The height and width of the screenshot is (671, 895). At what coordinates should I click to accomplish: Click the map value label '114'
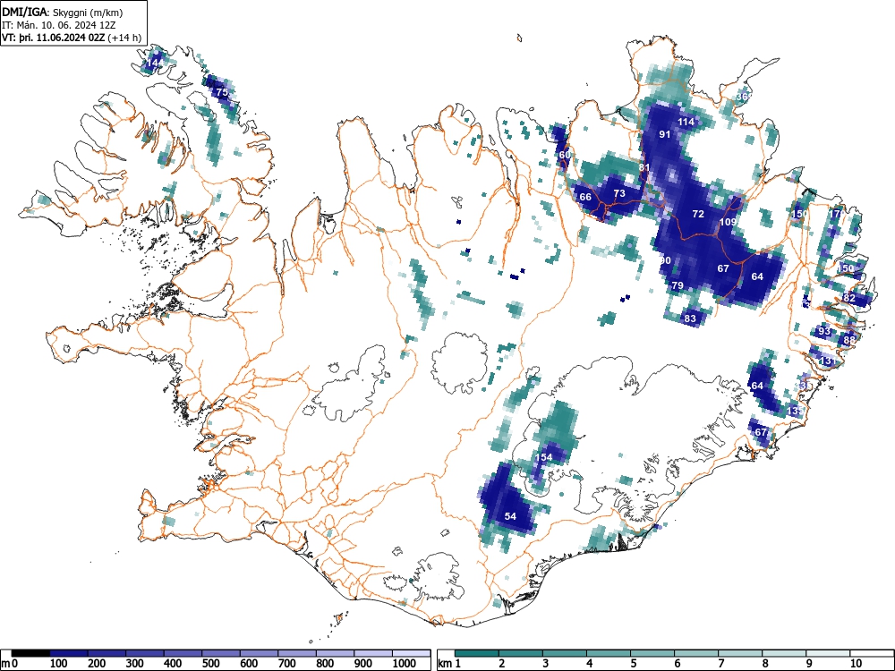tap(686, 122)
